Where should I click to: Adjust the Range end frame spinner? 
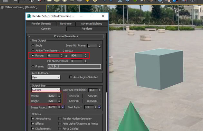pos(85,56)
